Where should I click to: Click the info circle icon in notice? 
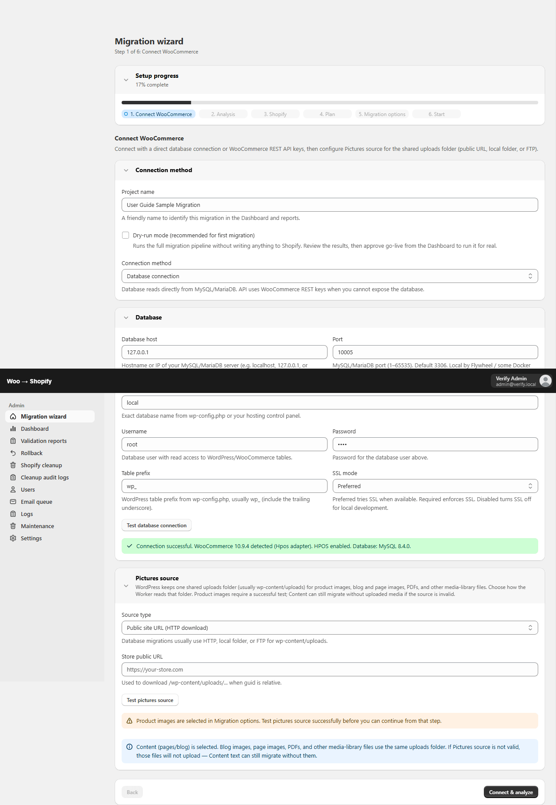pos(129,747)
